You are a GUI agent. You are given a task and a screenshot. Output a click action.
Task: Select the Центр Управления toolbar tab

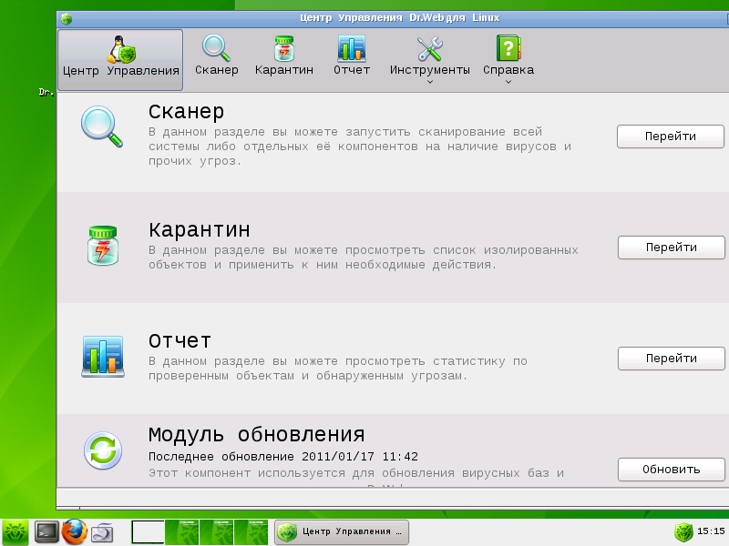click(119, 55)
